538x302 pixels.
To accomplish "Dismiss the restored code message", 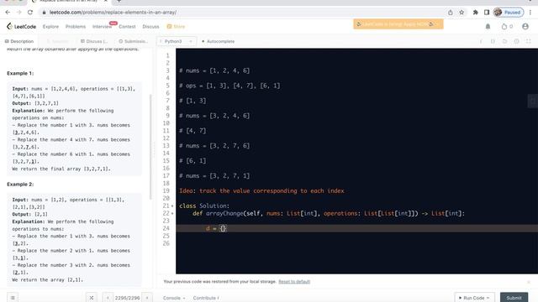I will [529, 282].
